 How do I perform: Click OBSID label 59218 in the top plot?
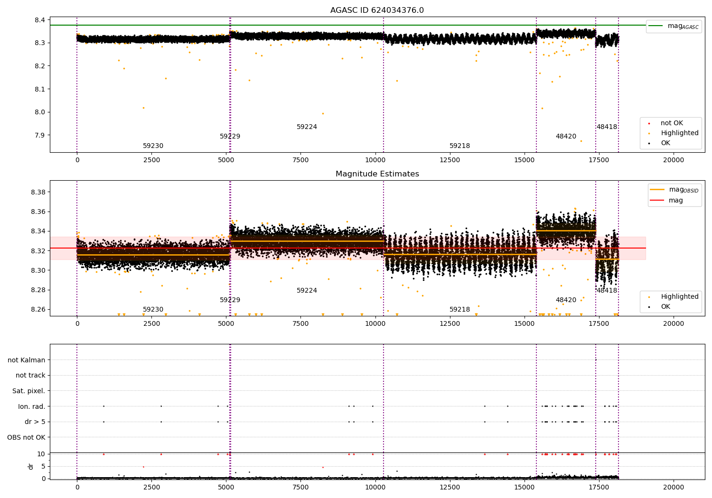[x=459, y=146]
